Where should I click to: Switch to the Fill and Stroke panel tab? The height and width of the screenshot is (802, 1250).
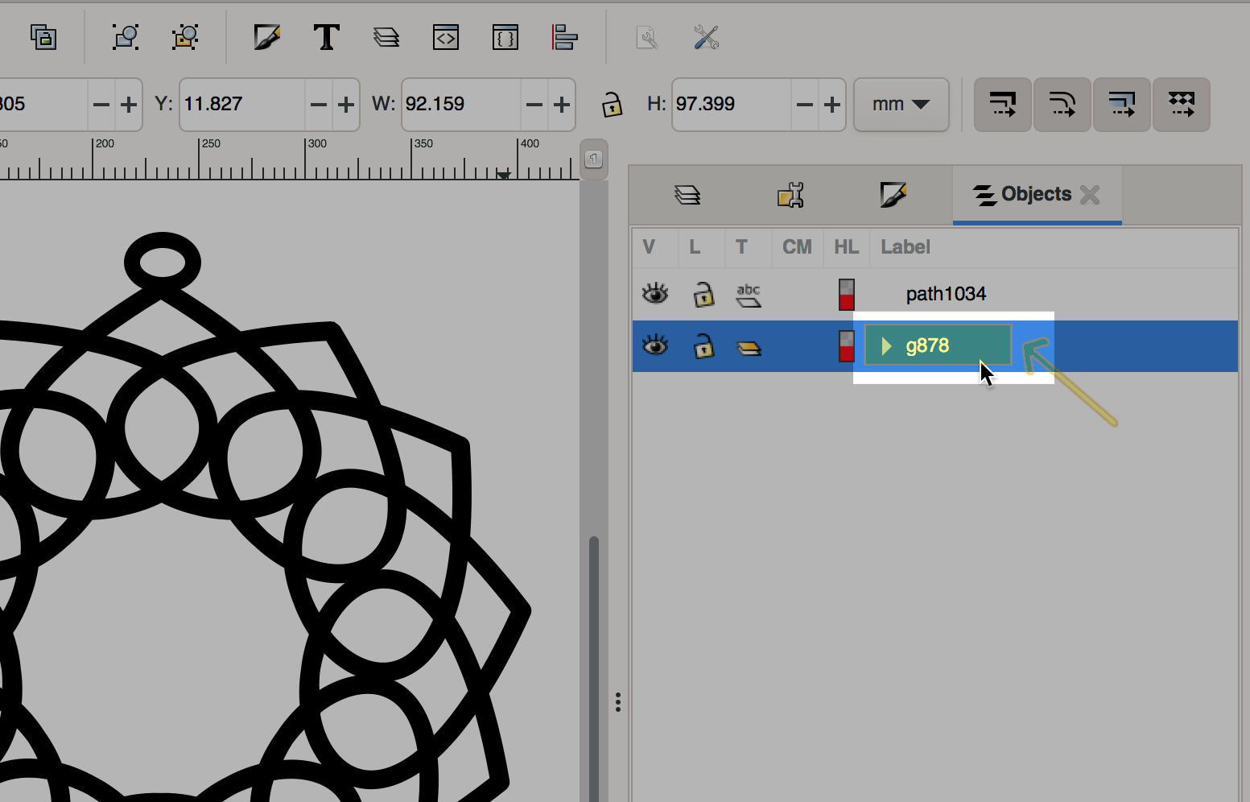click(893, 195)
